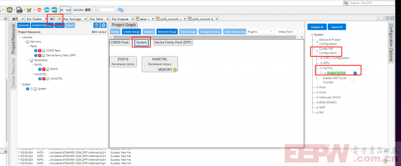
Task: Collapse the Peripherals tree node
Action: pos(28,60)
